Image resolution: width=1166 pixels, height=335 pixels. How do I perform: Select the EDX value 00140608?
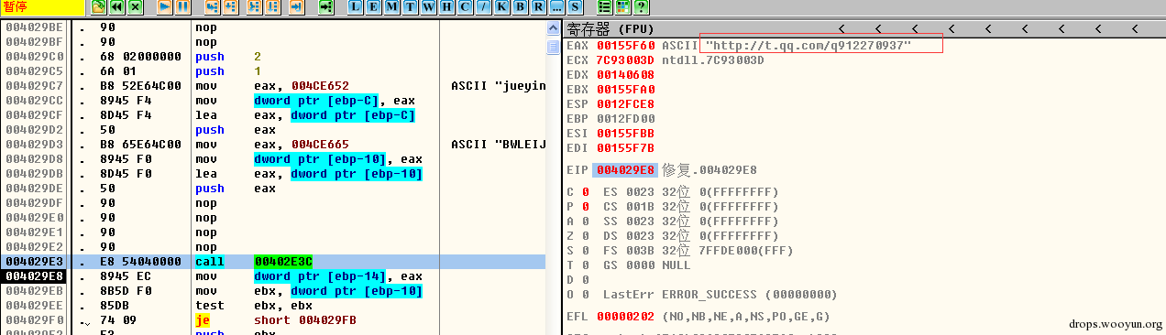[x=626, y=74]
